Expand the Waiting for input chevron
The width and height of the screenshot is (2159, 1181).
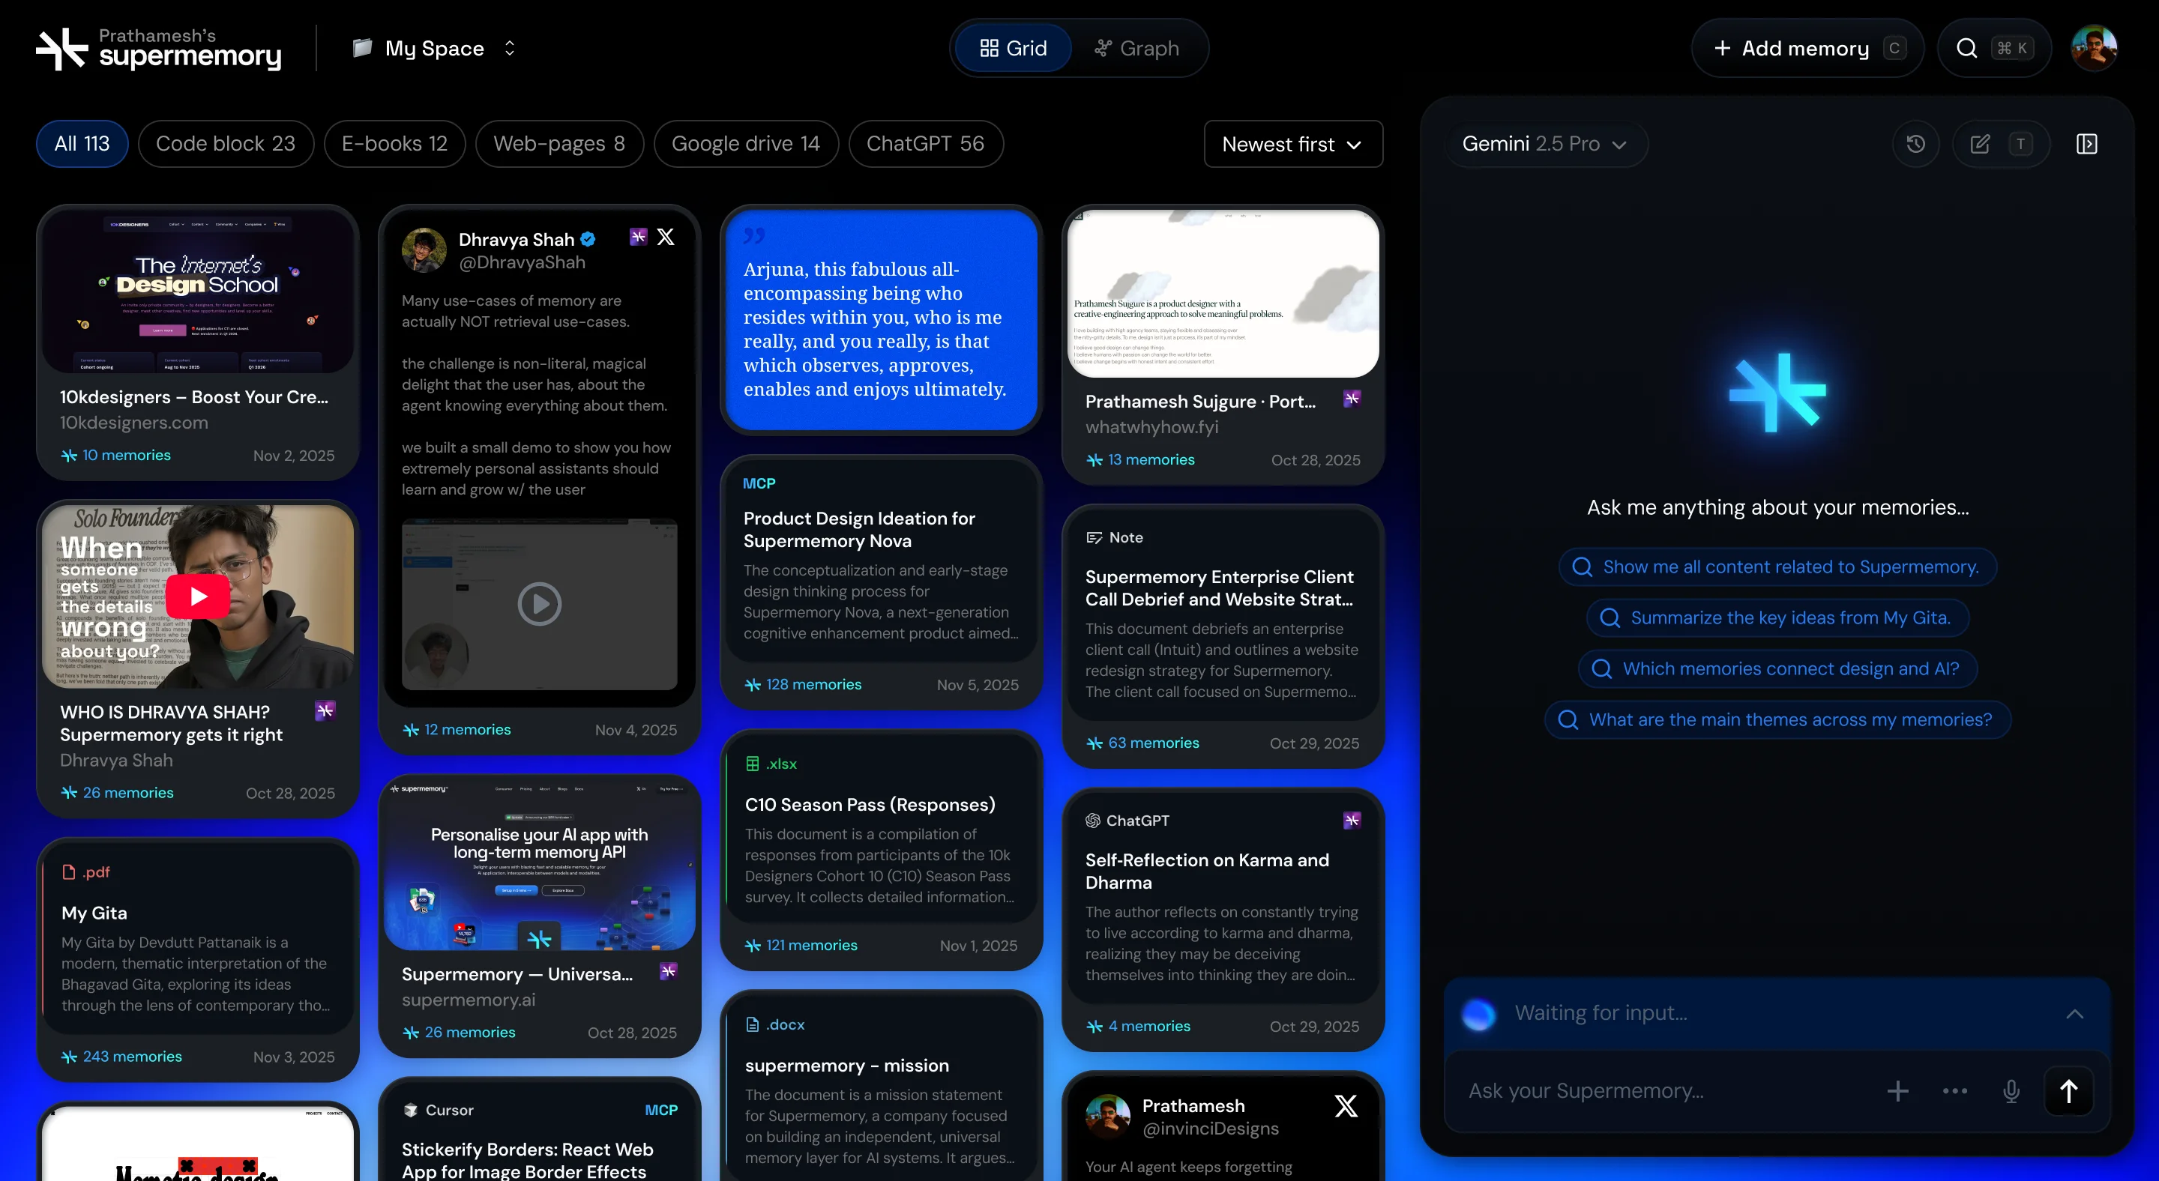pyautogui.click(x=2074, y=1013)
